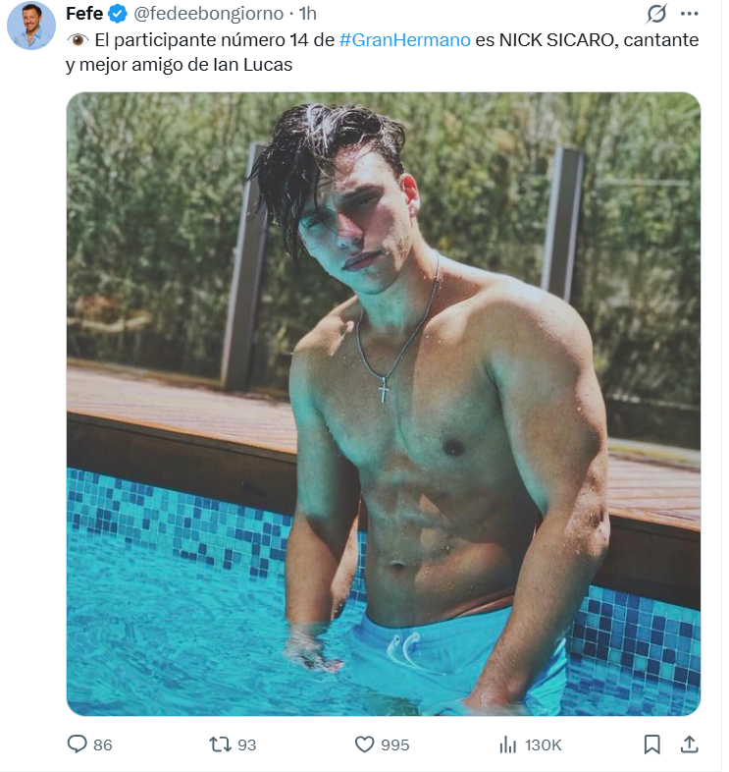Enlarge the attached pool photo

(383, 404)
